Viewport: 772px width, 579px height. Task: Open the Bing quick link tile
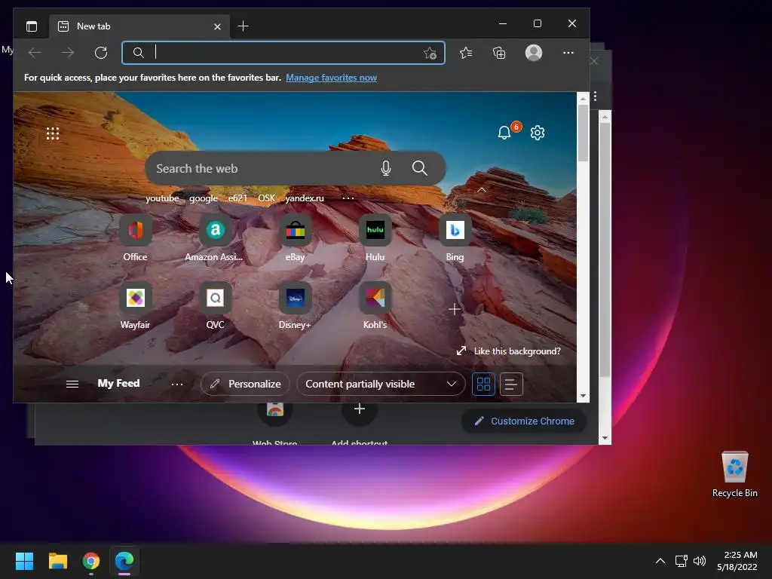pyautogui.click(x=455, y=238)
